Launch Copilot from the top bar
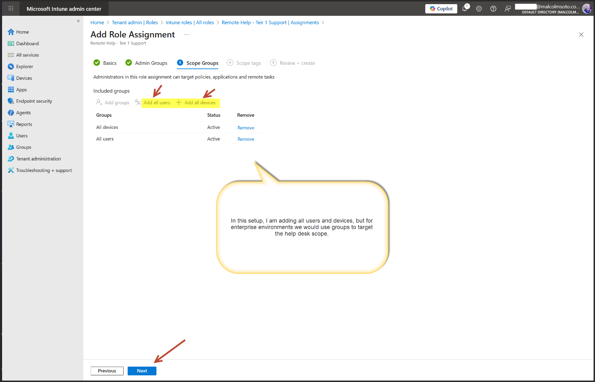Viewport: 595px width, 382px height. click(441, 9)
